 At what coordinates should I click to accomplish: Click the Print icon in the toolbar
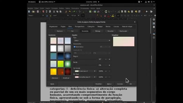[47, 11]
